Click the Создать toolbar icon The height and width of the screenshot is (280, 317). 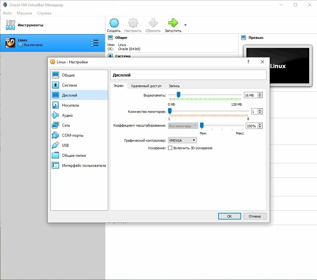pos(114,23)
